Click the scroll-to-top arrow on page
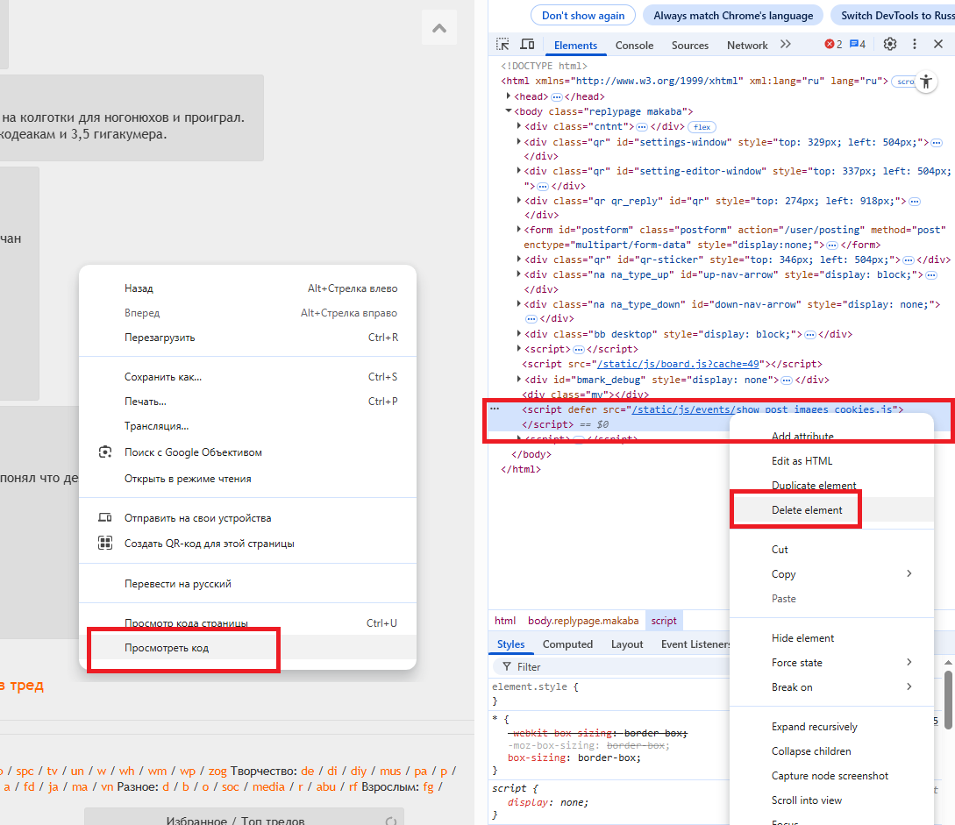Image resolution: width=955 pixels, height=825 pixels. click(x=439, y=28)
